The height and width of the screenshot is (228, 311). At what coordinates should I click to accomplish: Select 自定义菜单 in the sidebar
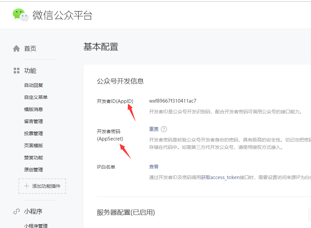(36, 97)
